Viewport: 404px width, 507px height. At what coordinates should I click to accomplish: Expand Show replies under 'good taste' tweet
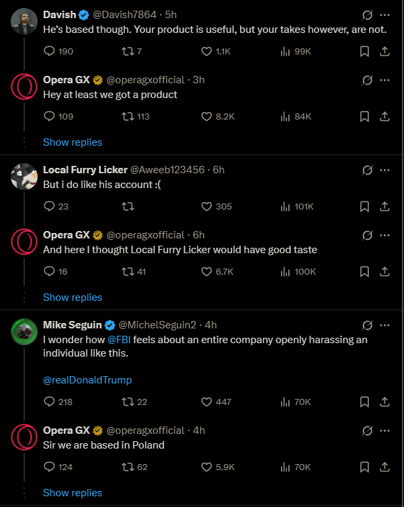[x=73, y=297]
